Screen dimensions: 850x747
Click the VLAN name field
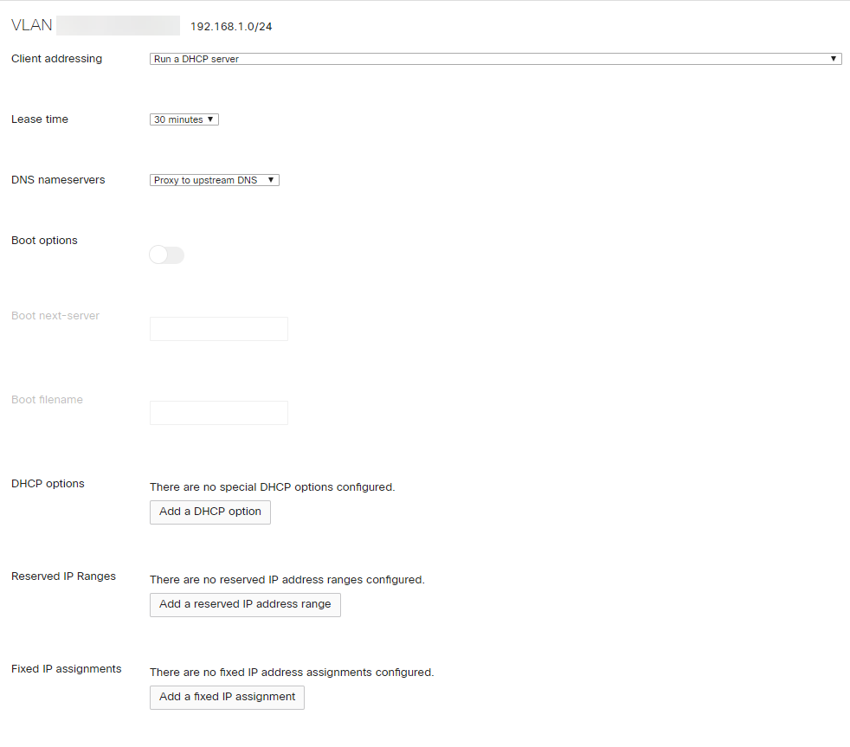(x=118, y=25)
